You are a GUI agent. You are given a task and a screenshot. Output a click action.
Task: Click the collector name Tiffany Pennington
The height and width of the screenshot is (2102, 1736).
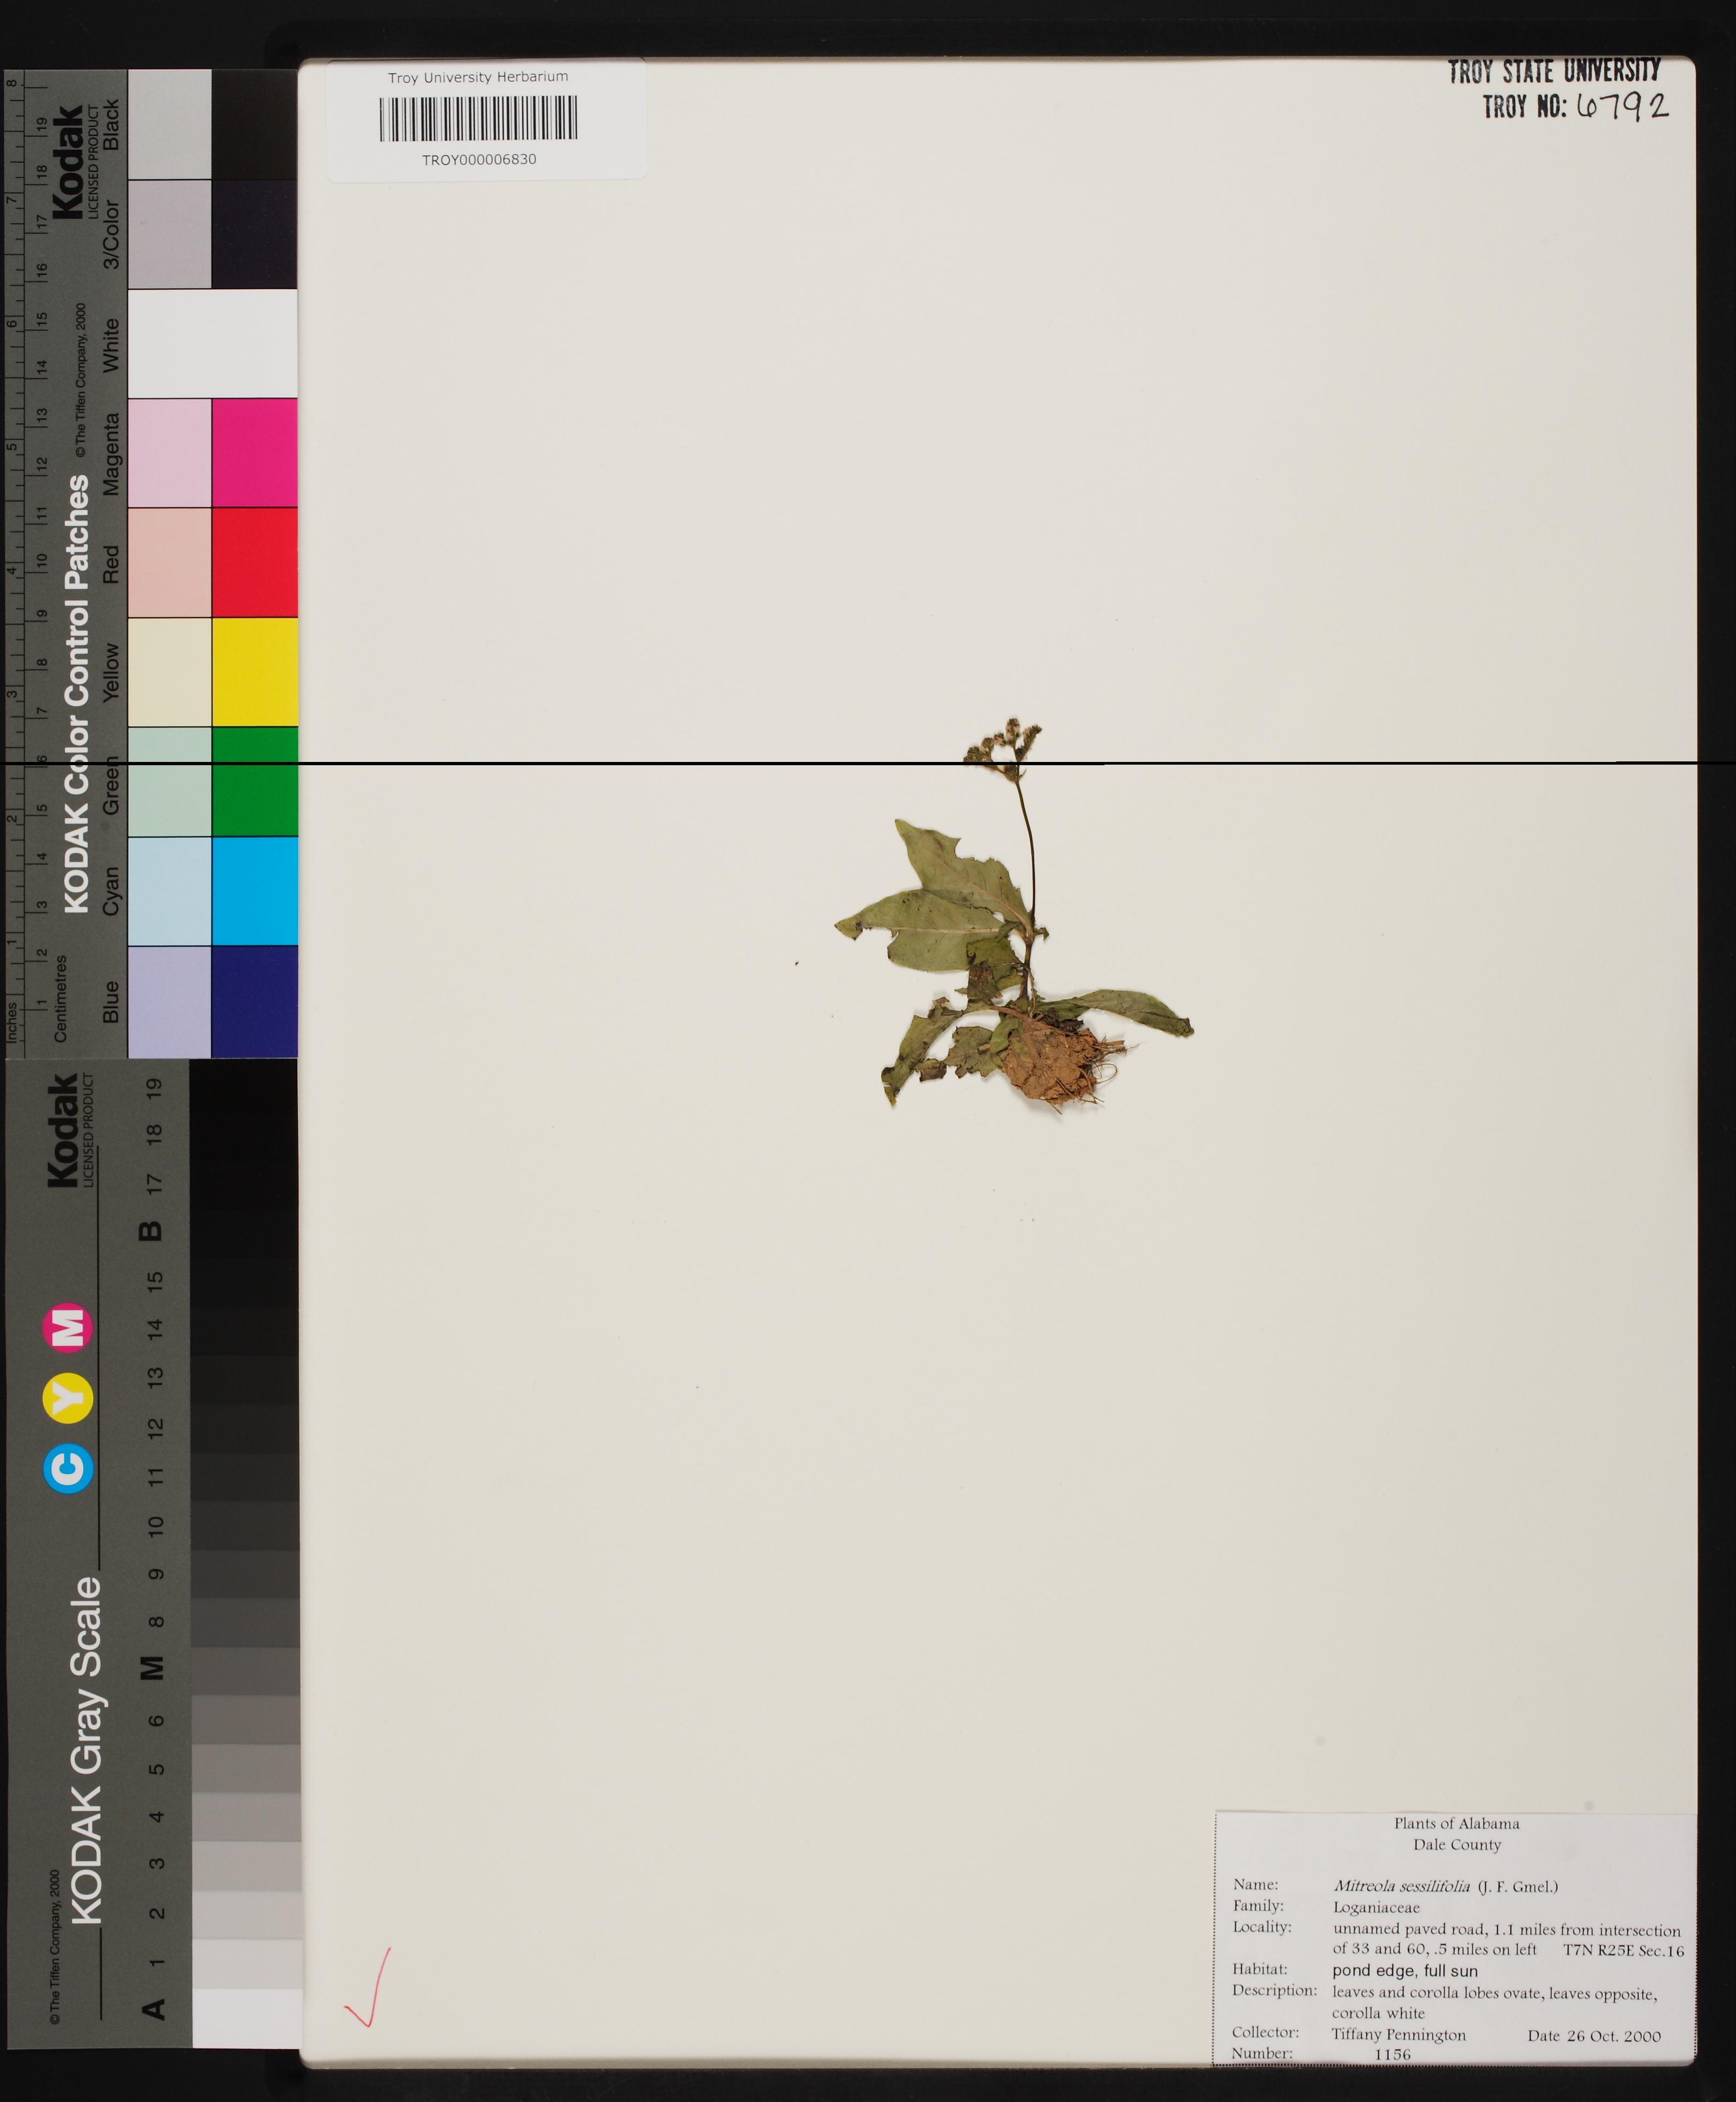1398,2034
